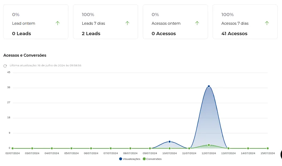Click the 36 value on the y-axis
Image resolution: width=282 pixels, height=166 pixels.
9,87
